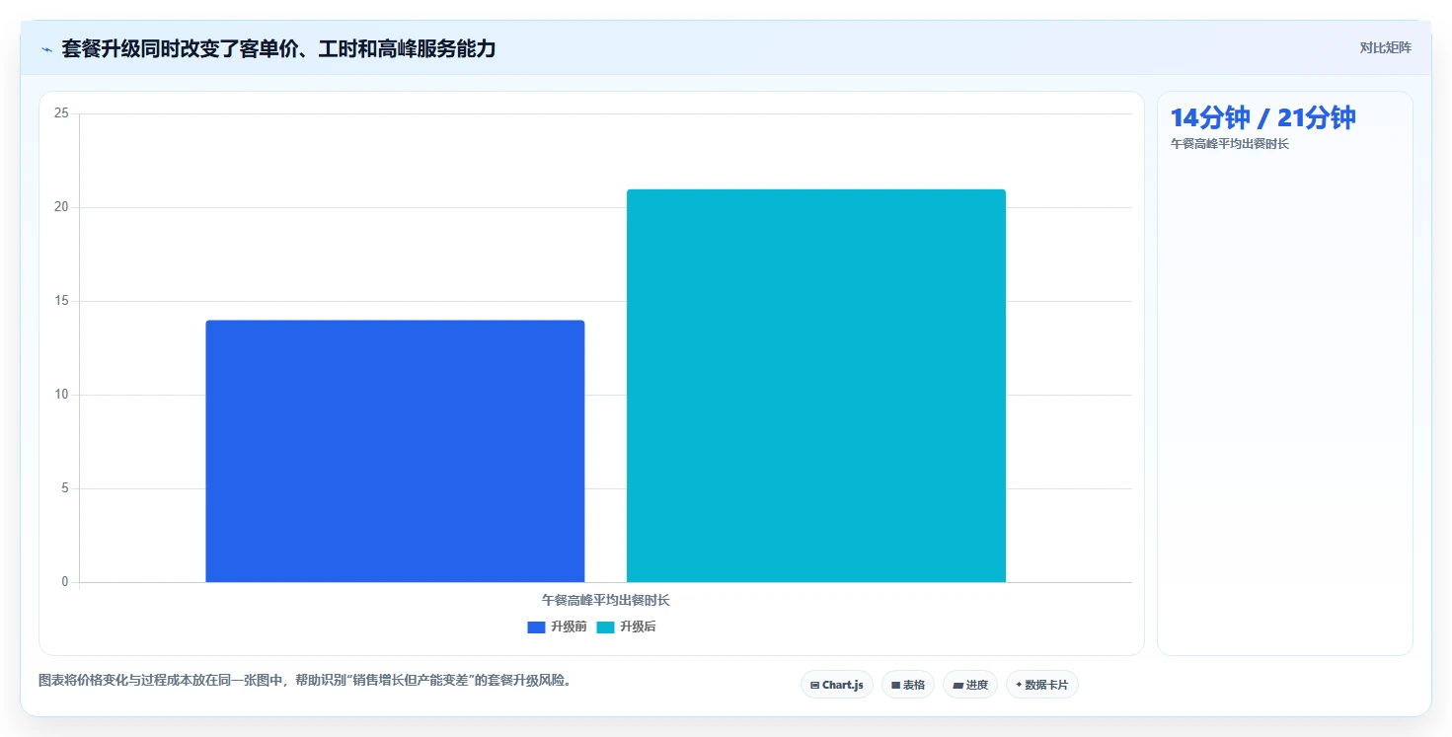Click the 进度 tag
1452x737 pixels.
click(970, 685)
